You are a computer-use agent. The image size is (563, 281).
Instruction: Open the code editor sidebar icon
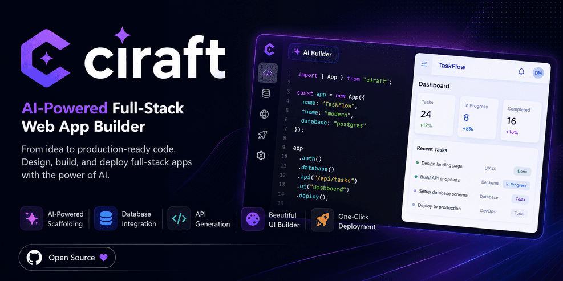coord(268,73)
